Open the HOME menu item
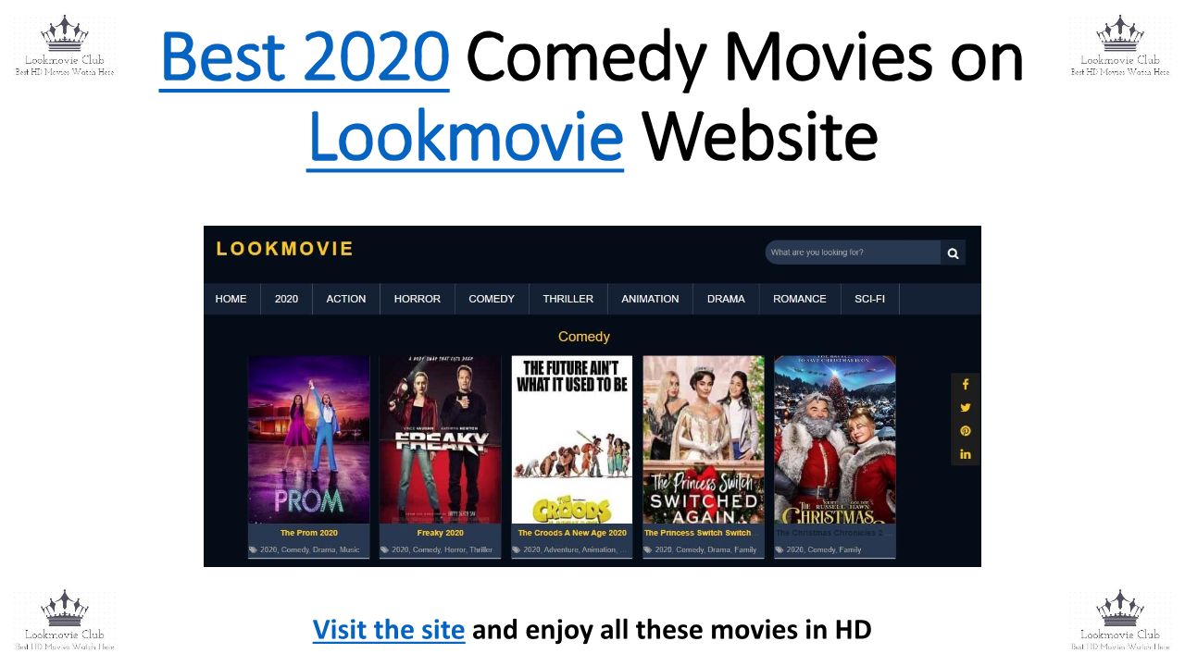 [x=231, y=299]
